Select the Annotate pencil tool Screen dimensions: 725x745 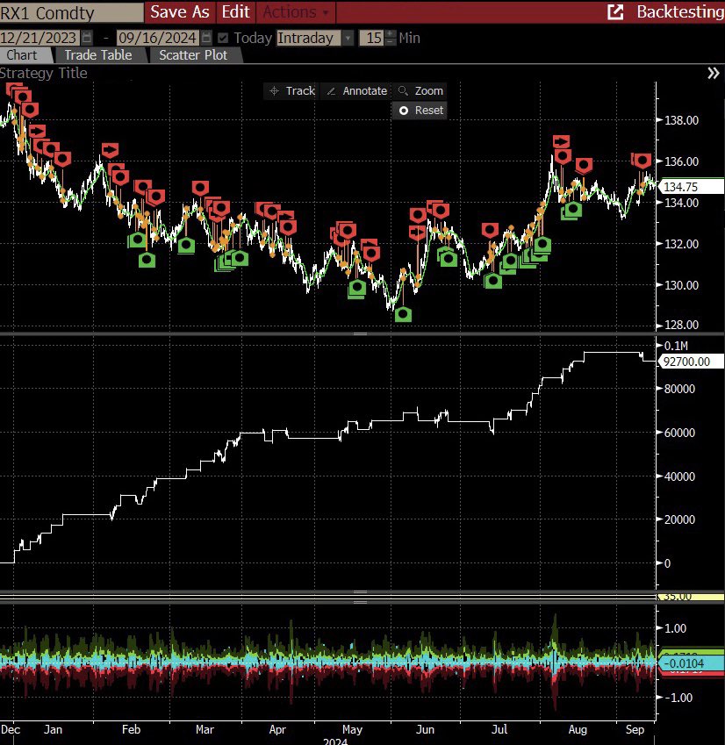click(355, 90)
